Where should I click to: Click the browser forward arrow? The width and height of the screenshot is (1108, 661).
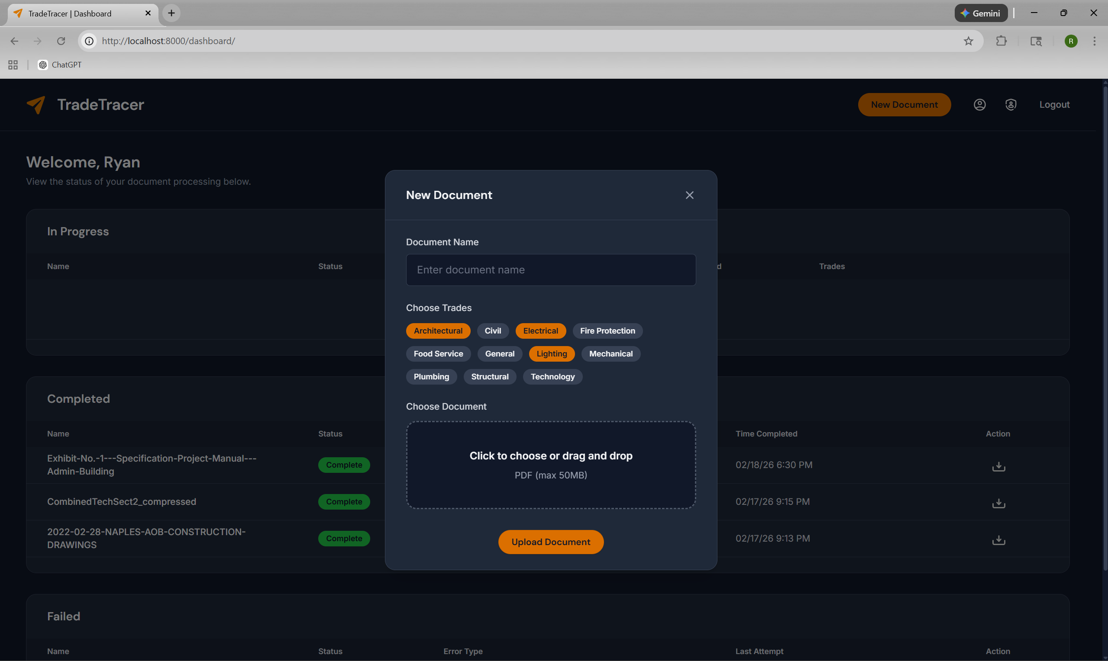(37, 41)
